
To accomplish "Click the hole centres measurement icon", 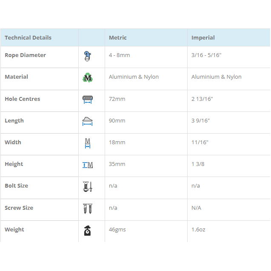I will (88, 100).
